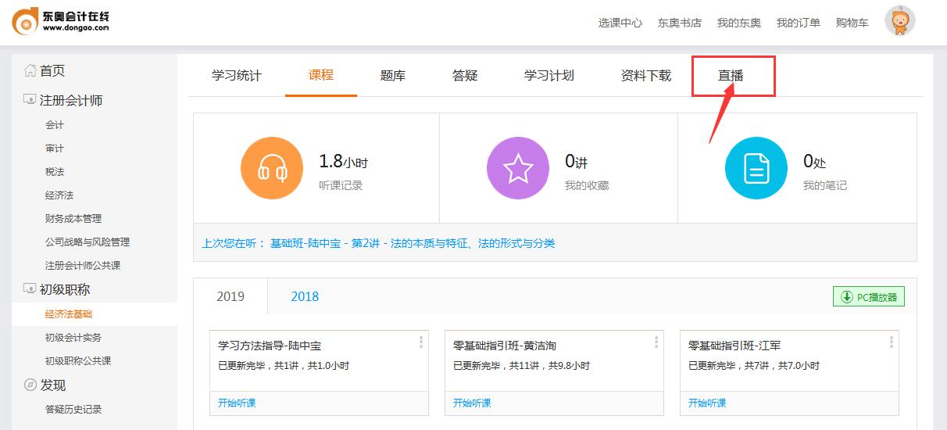Switch to the 题库 tab
The width and height of the screenshot is (947, 430).
click(393, 76)
